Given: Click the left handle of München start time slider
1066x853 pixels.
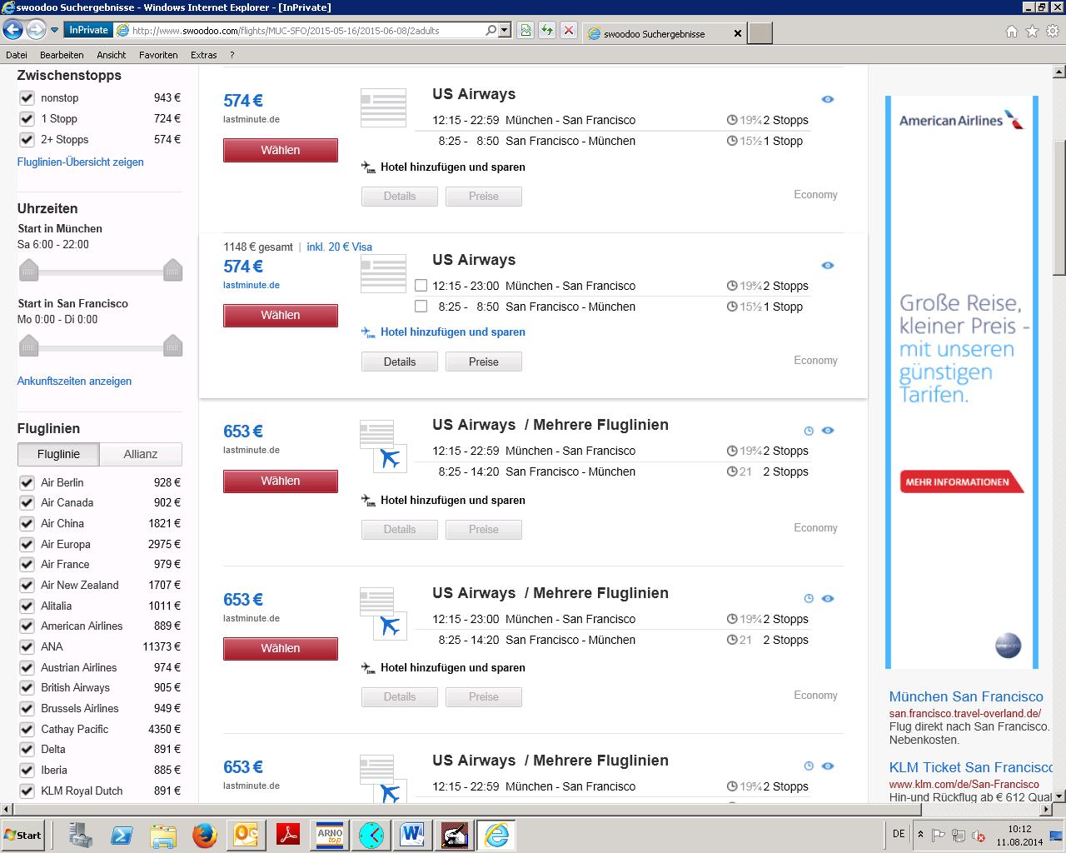Looking at the screenshot, I should tap(28, 270).
